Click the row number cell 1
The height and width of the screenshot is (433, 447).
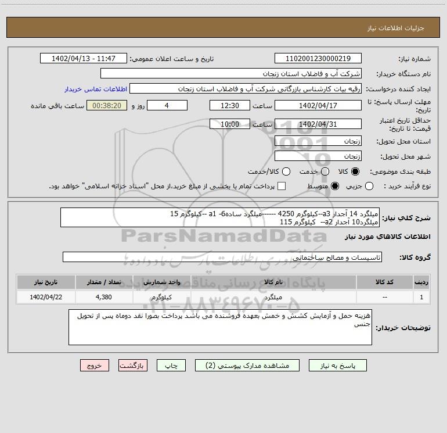[x=421, y=297]
